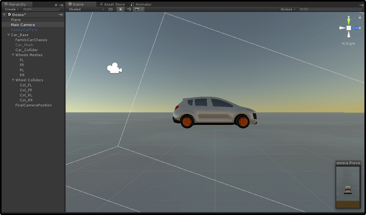366x215 pixels.
Task: Open the Shaded draw mode dropdown
Action: coord(86,9)
